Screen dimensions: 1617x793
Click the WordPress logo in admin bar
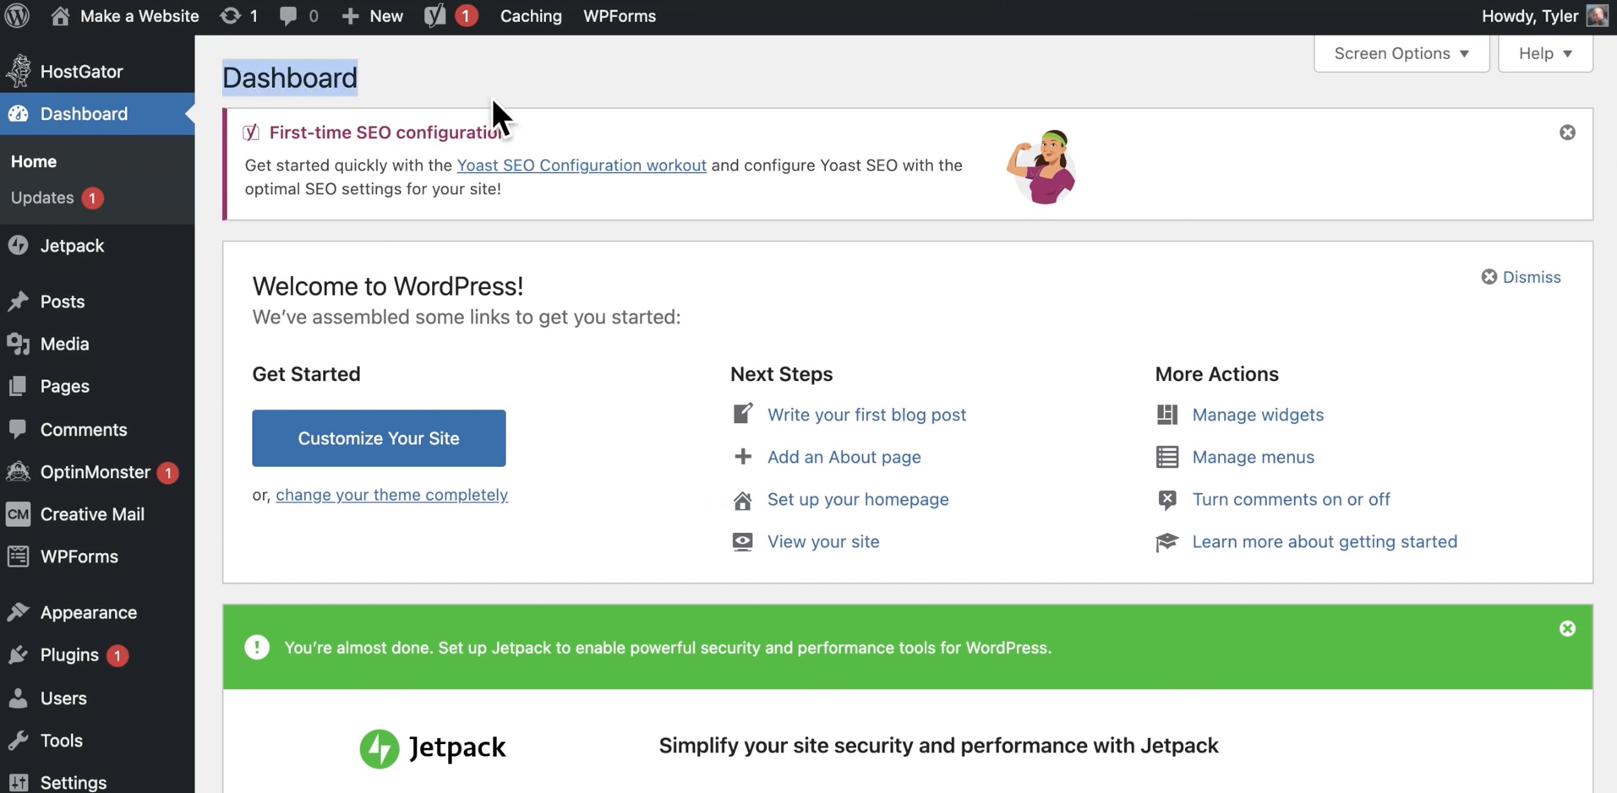pos(17,15)
